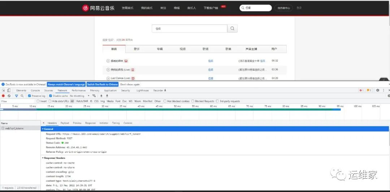Filter requests by JS type
Image resolution: width=390 pixels, height=192 pixels.
click(x=91, y=101)
